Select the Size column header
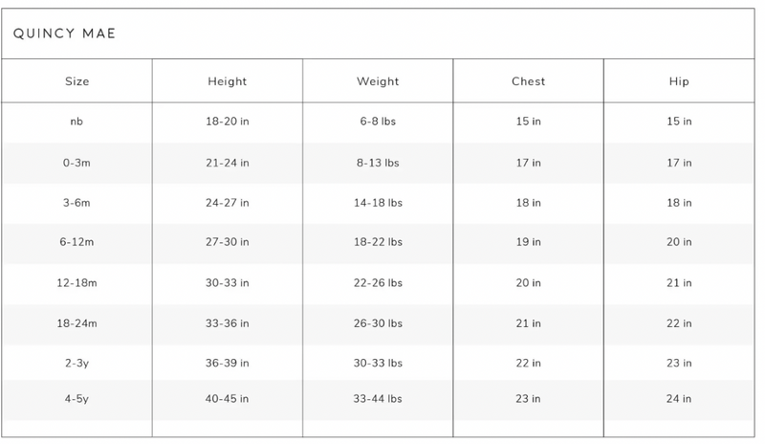765x444 pixels. pyautogui.click(x=76, y=81)
